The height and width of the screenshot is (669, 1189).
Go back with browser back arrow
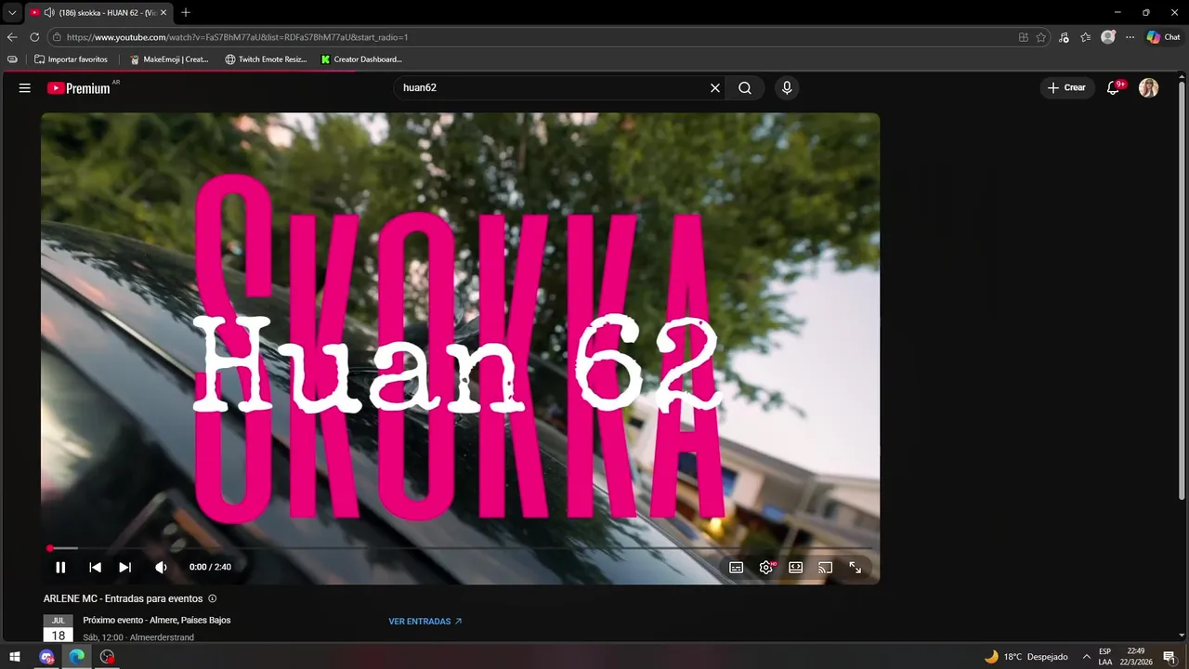[12, 37]
